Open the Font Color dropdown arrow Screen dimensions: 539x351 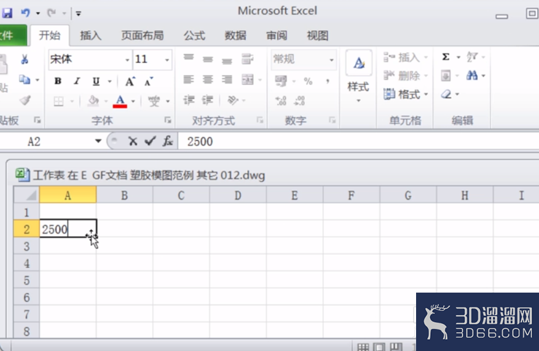point(133,101)
